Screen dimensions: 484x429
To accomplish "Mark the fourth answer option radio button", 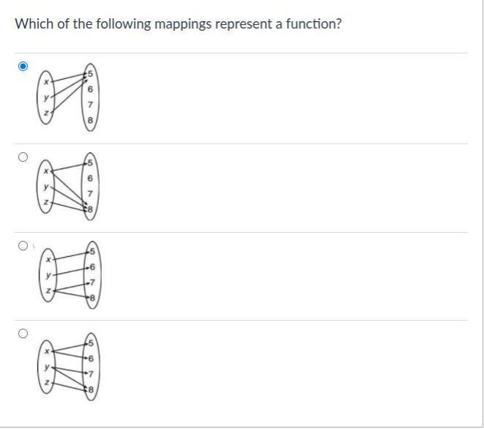I will 23,334.
